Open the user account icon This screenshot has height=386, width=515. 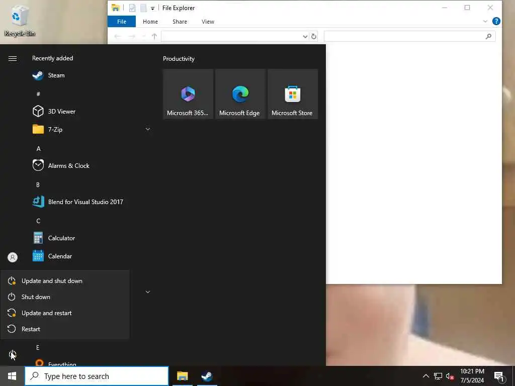(x=13, y=257)
